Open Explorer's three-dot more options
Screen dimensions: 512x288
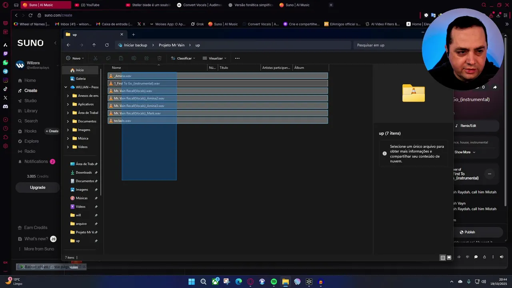[237, 58]
